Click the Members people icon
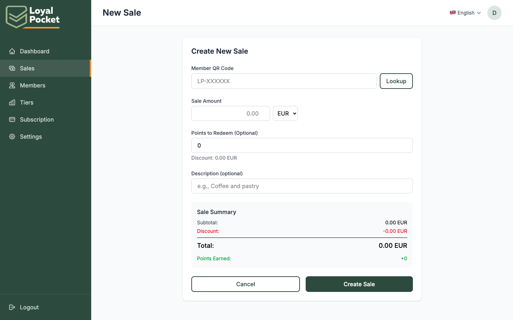The image size is (513, 320). click(12, 85)
